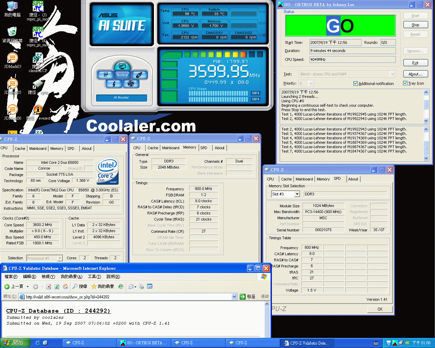The image size is (435, 348).
Task: Open the ORTHOS Priority dropdown
Action: click(311, 83)
